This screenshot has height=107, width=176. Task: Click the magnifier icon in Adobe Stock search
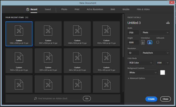pyautogui.click(x=35, y=98)
